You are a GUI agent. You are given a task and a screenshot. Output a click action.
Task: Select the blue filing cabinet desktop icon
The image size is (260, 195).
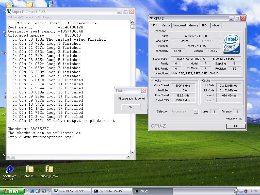pos(50,4)
